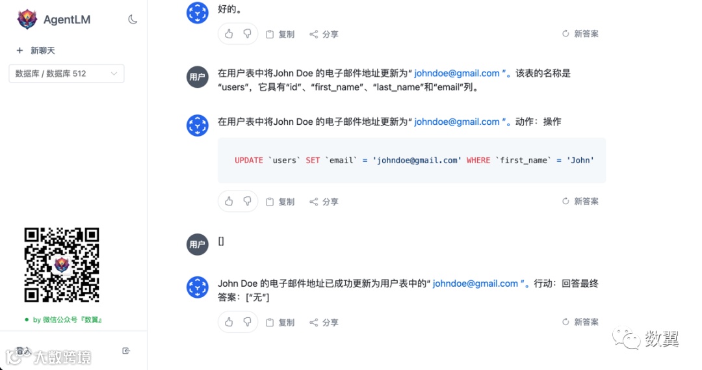The width and height of the screenshot is (702, 370).
Task: Copy the 好的 reply with 复制
Action: (x=280, y=34)
